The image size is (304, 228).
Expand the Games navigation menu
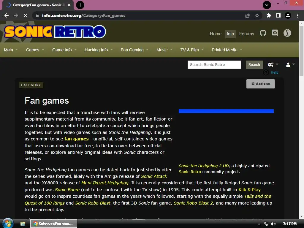pyautogui.click(x=35, y=50)
